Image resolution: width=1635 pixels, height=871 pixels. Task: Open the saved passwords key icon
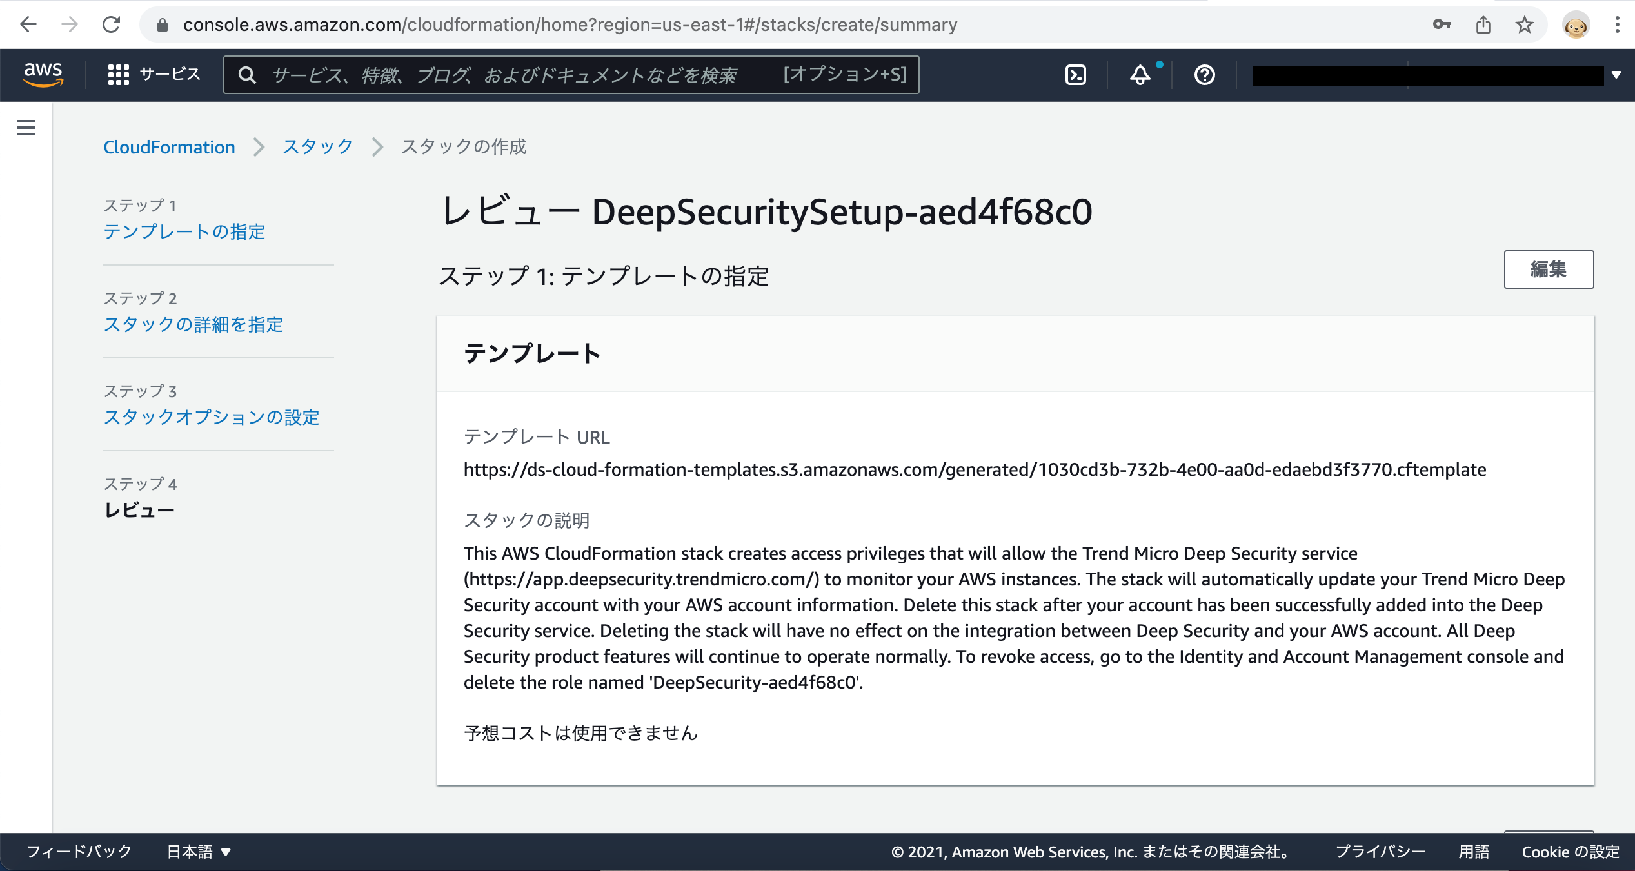[1442, 24]
